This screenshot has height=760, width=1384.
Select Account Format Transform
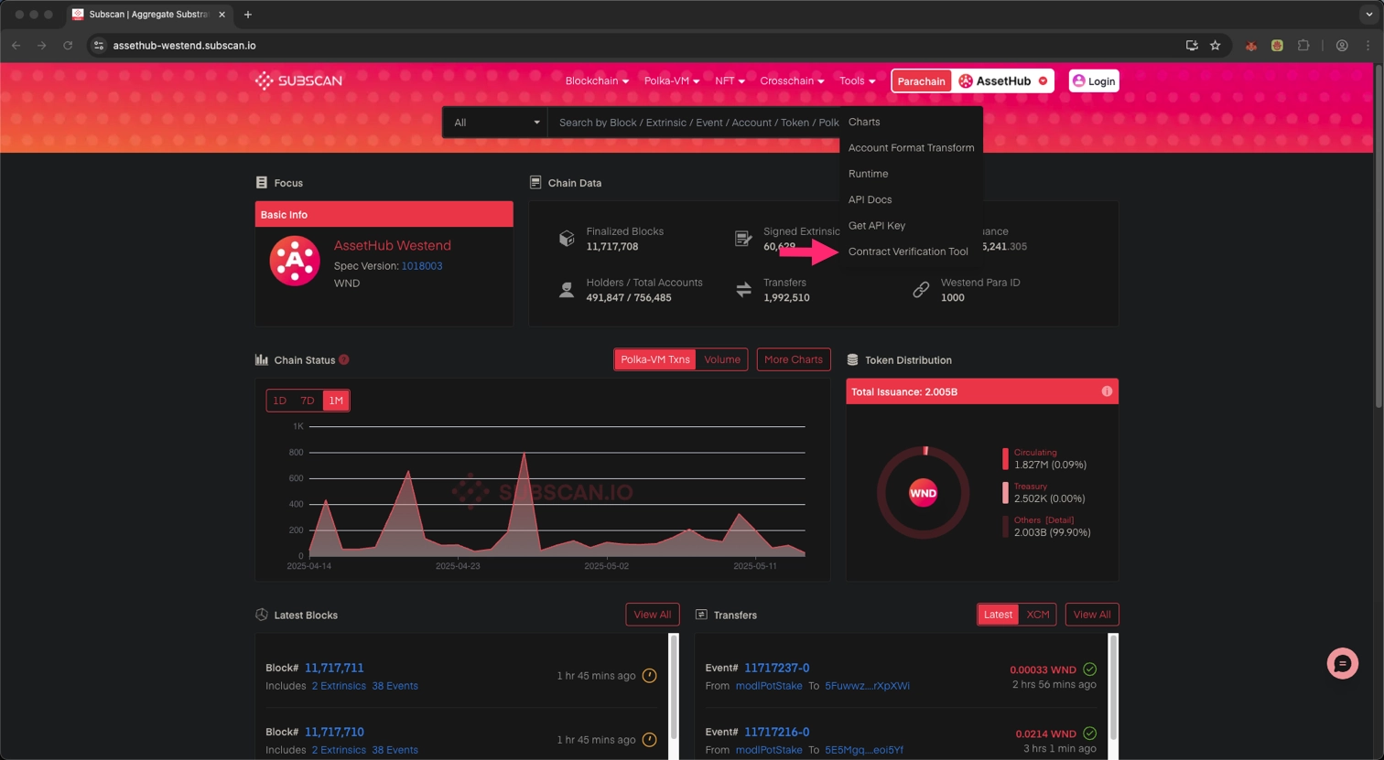point(911,147)
